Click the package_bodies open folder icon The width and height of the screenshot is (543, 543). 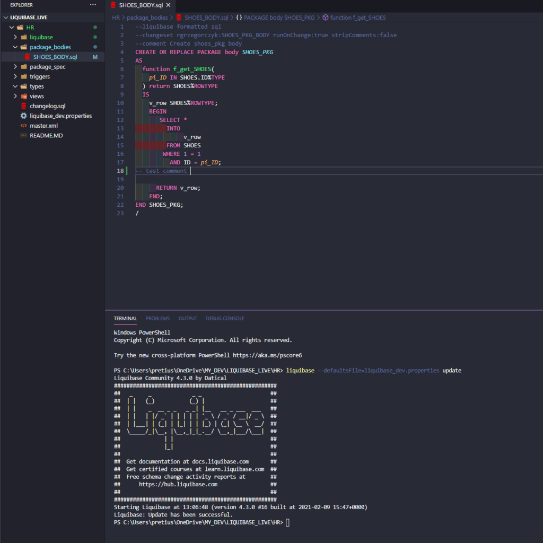24,47
